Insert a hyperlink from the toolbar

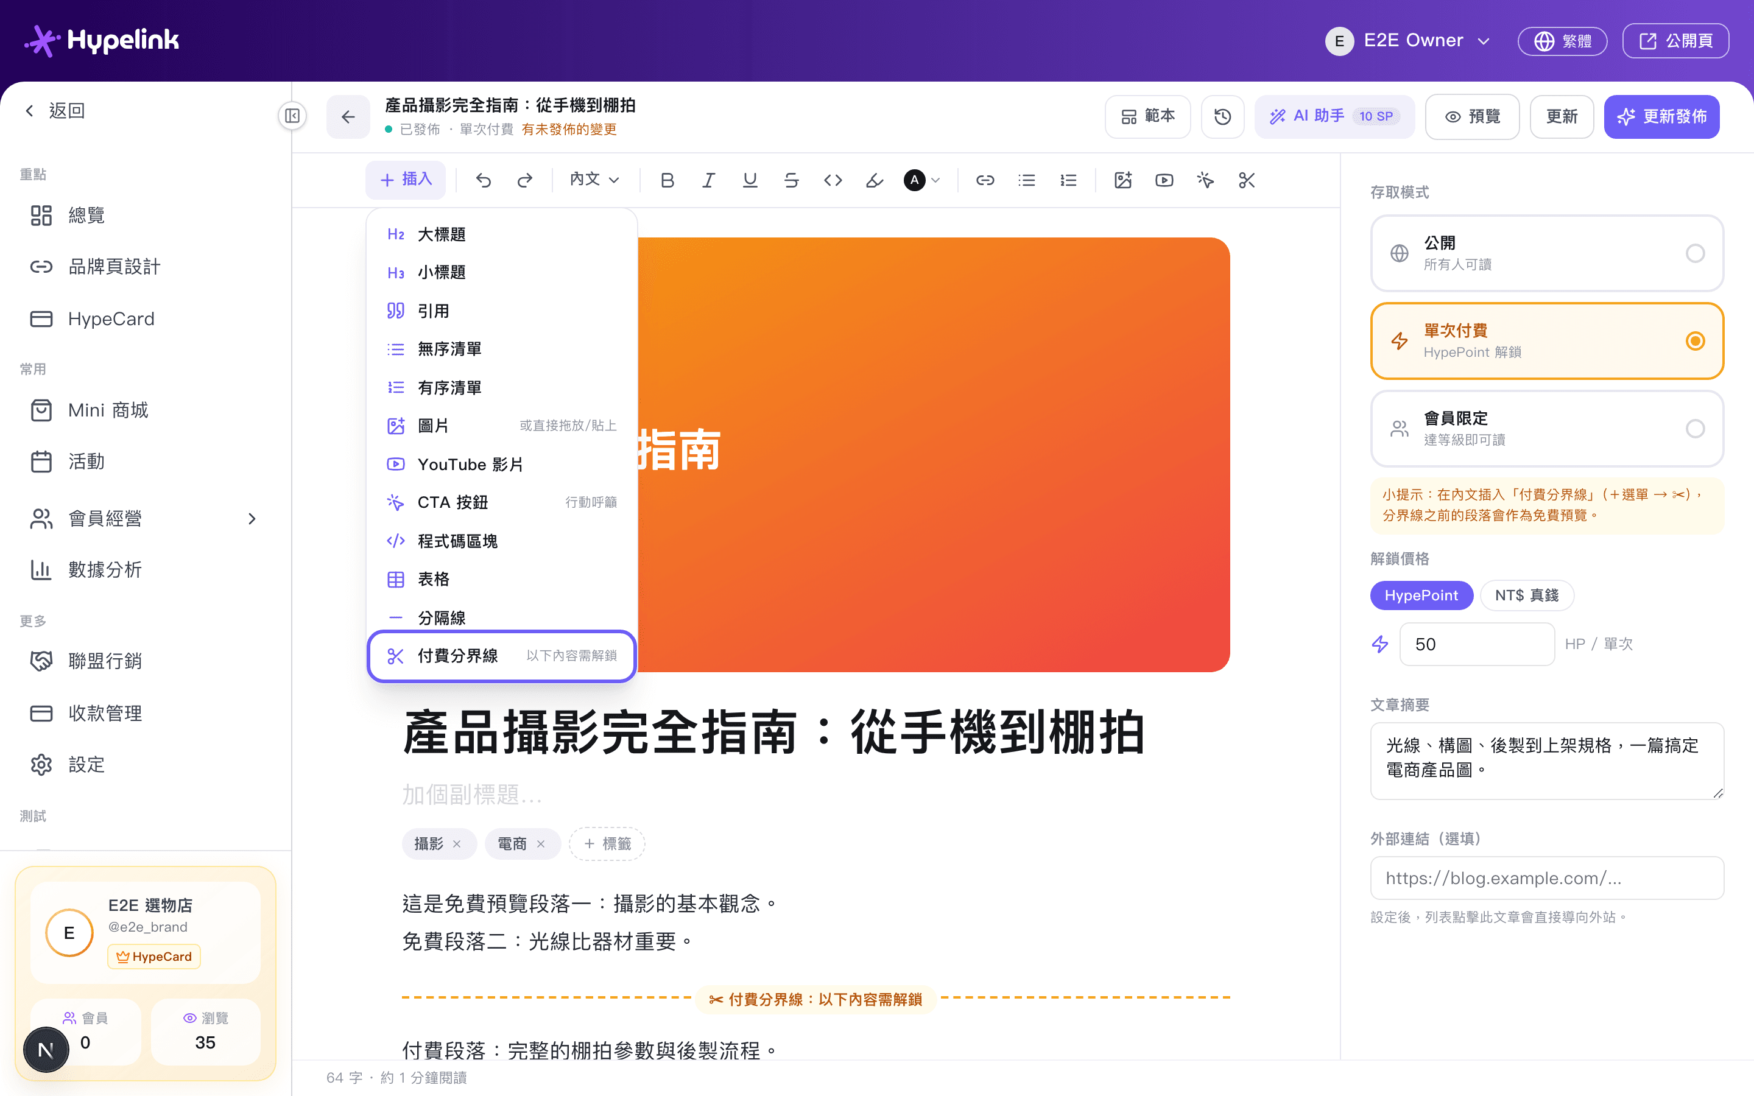(x=985, y=180)
